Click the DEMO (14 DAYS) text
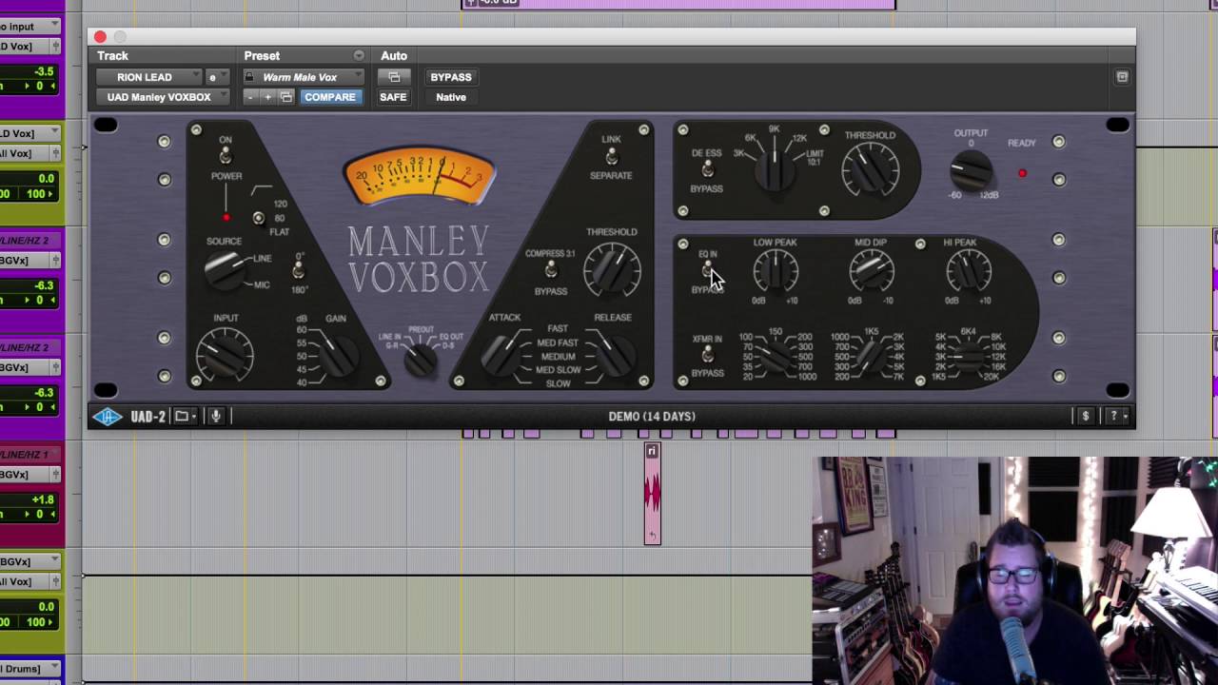The width and height of the screenshot is (1218, 685). click(652, 416)
